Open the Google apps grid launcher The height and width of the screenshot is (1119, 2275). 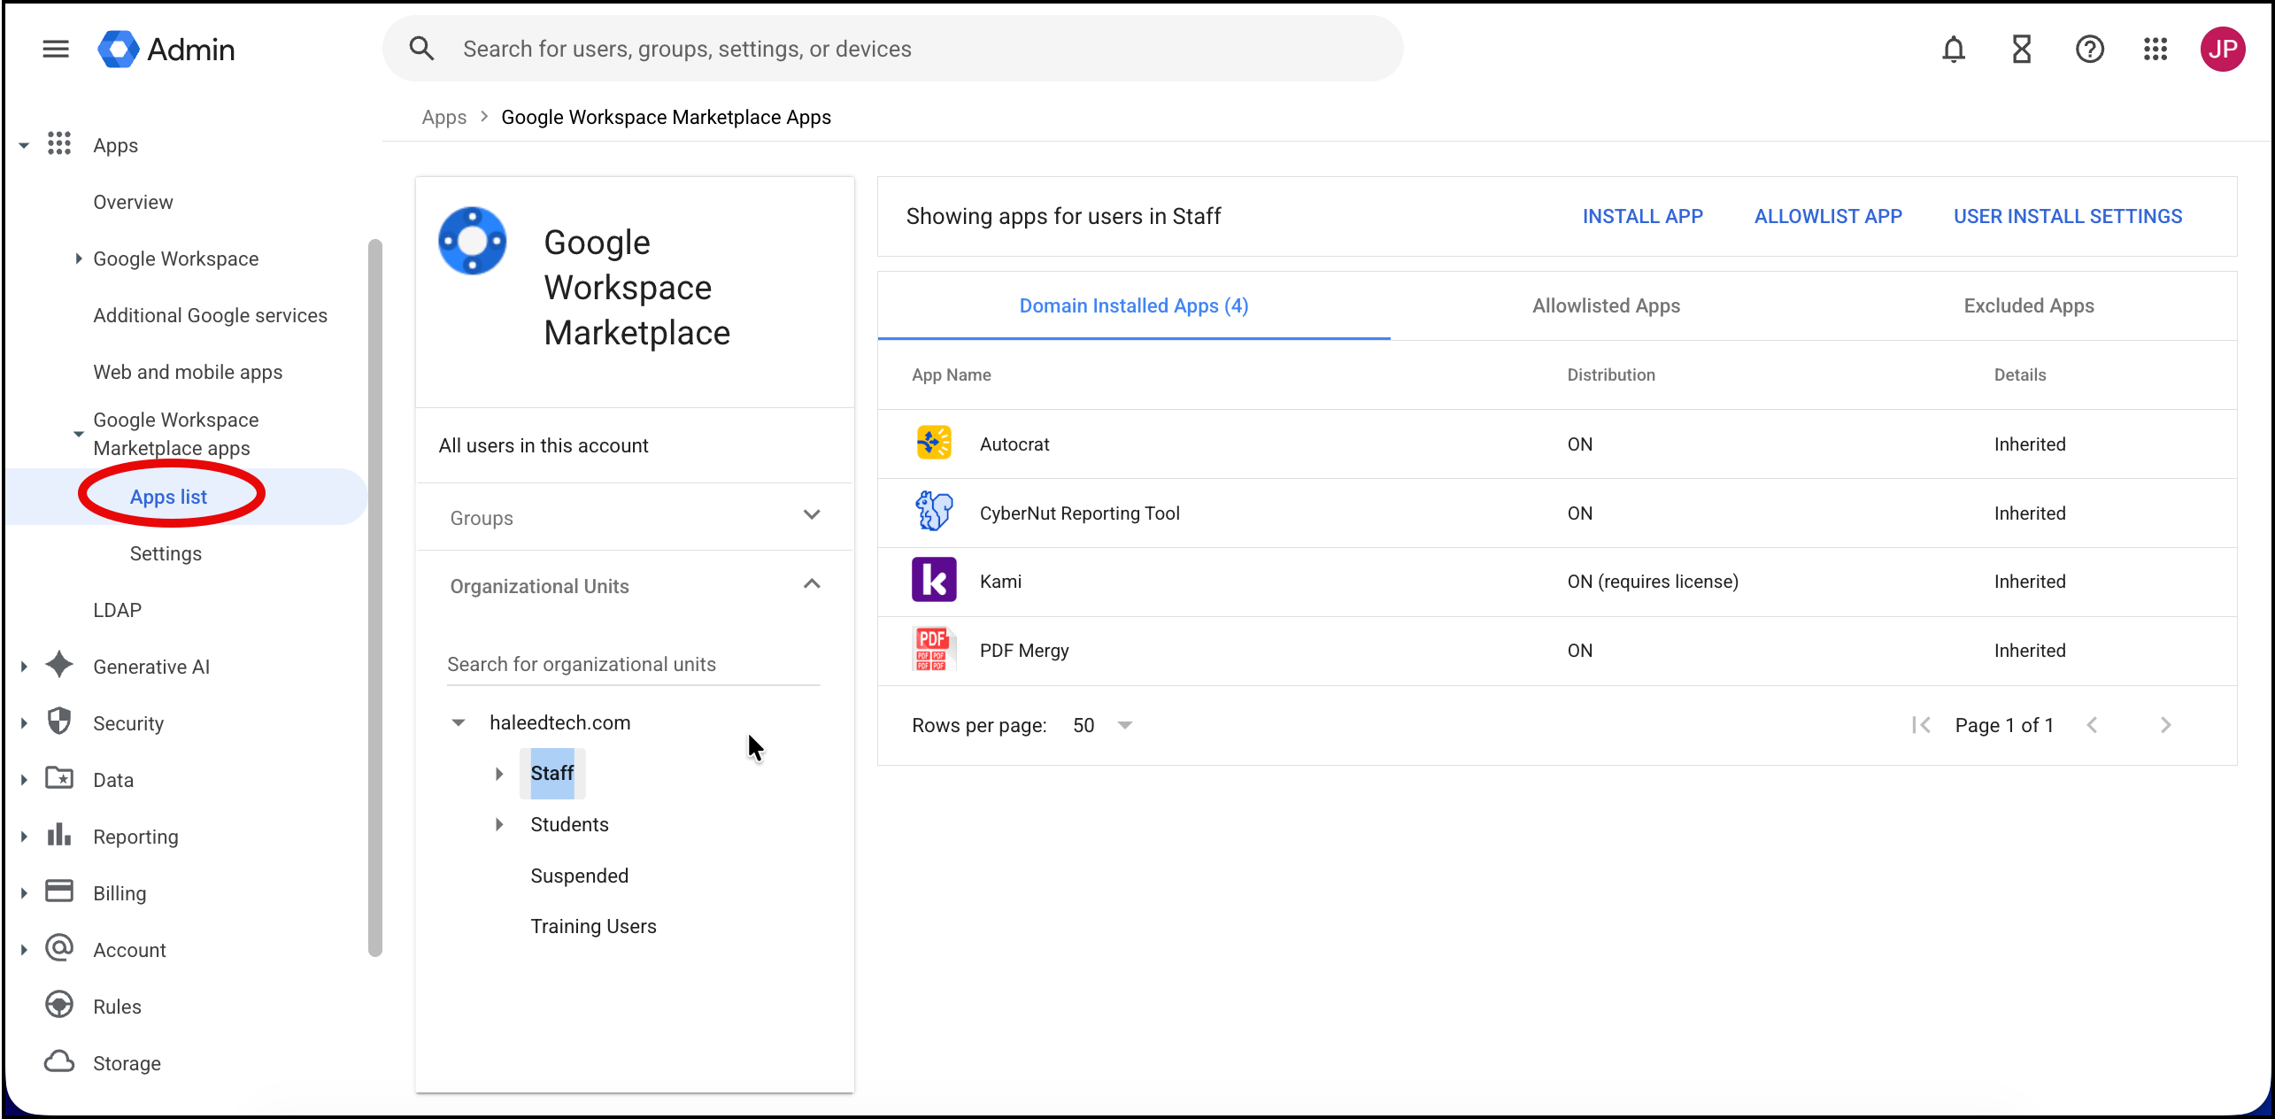click(2155, 49)
